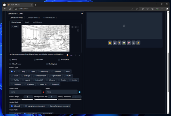Open the Batch tab
This screenshot has height=116, width=171.
click(x=27, y=22)
